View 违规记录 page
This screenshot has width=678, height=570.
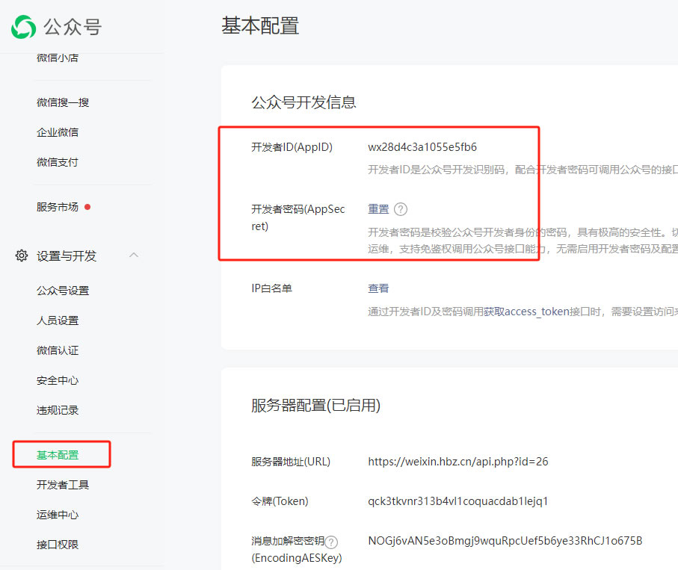pos(58,410)
